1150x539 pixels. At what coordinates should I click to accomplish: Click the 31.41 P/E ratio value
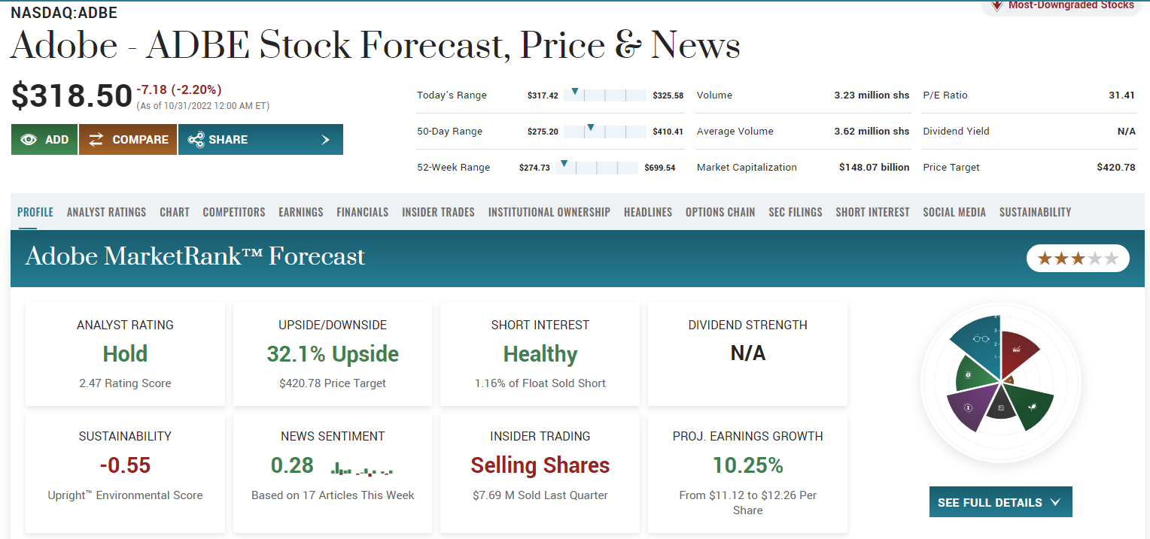tap(1122, 95)
